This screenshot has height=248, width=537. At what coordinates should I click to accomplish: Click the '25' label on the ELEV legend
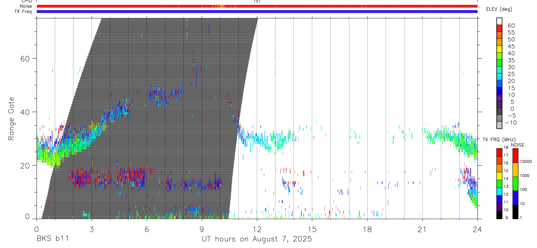(511, 74)
